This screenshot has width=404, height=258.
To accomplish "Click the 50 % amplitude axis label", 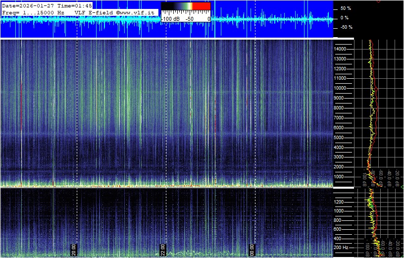I will coord(345,8).
